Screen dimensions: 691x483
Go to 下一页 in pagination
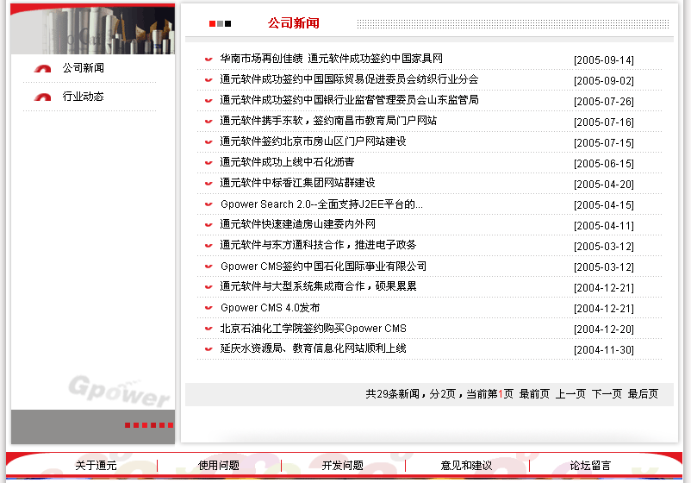[x=607, y=394]
